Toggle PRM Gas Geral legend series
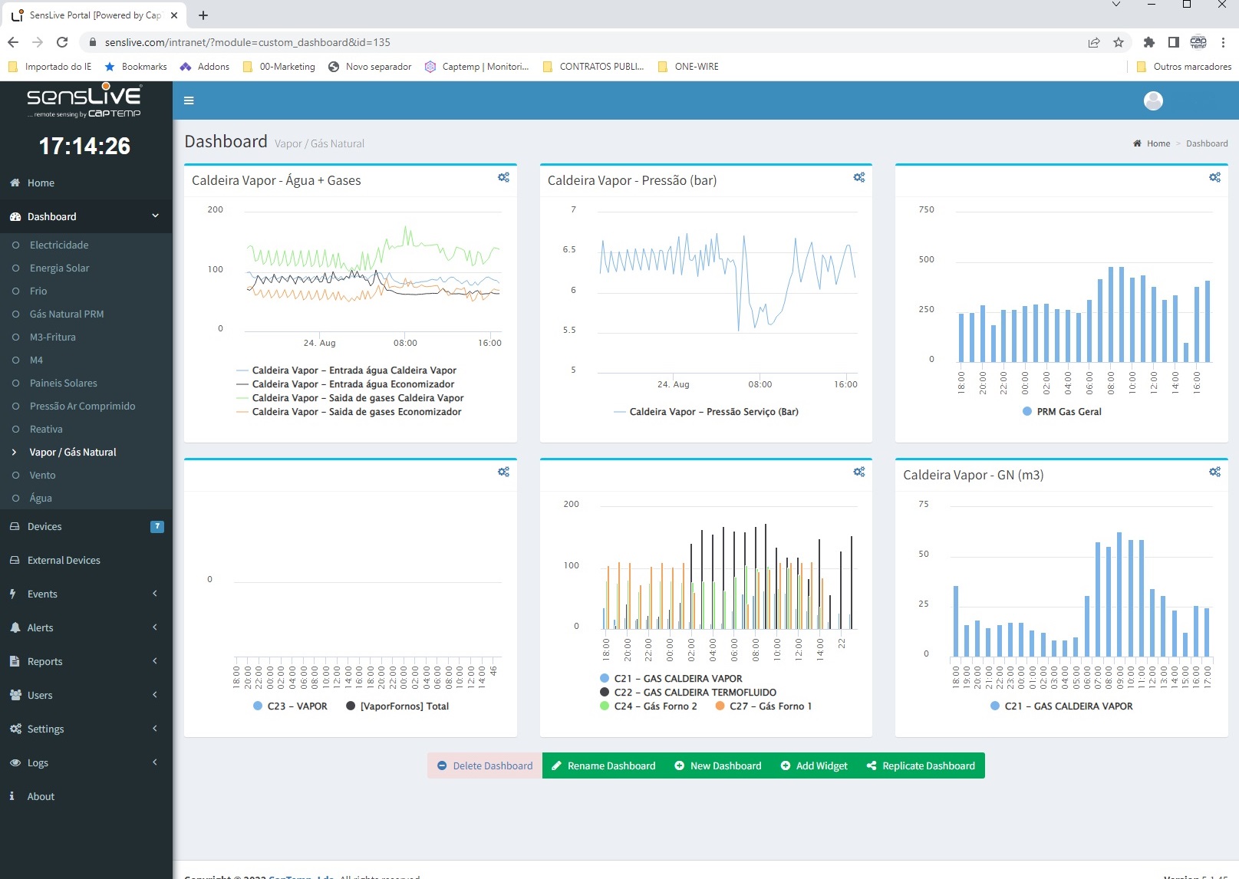The image size is (1239, 879). pos(1068,412)
